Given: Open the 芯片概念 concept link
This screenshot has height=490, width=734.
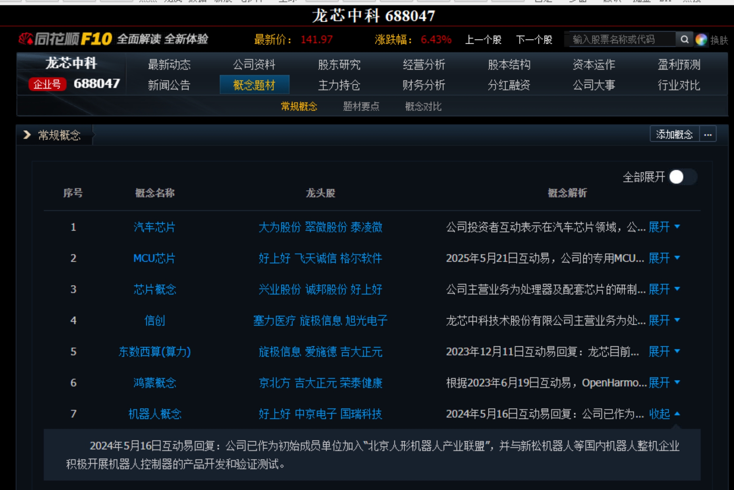Looking at the screenshot, I should point(155,289).
